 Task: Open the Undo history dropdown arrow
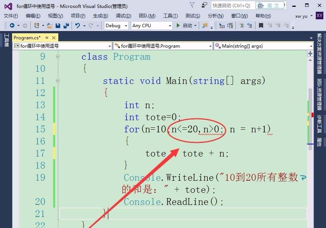pos(84,26)
